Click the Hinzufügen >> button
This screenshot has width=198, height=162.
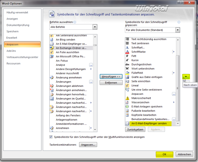[111, 77]
